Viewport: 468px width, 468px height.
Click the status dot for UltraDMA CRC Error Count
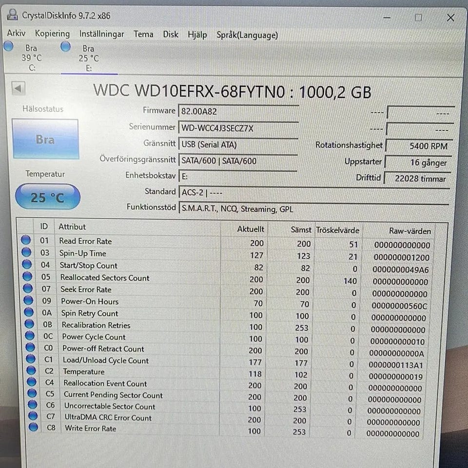[33, 416]
